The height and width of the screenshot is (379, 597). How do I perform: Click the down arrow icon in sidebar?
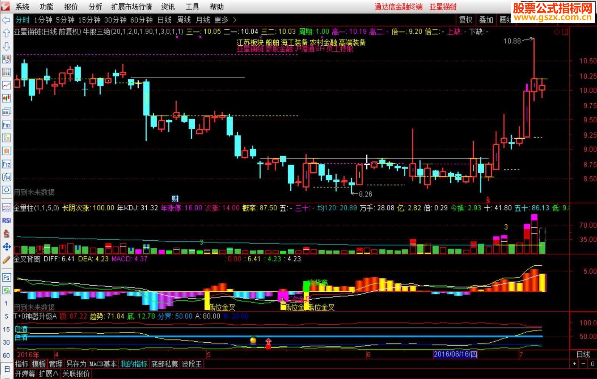point(6,46)
